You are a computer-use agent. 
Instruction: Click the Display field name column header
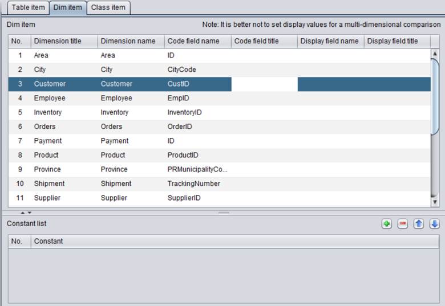pyautogui.click(x=330, y=41)
